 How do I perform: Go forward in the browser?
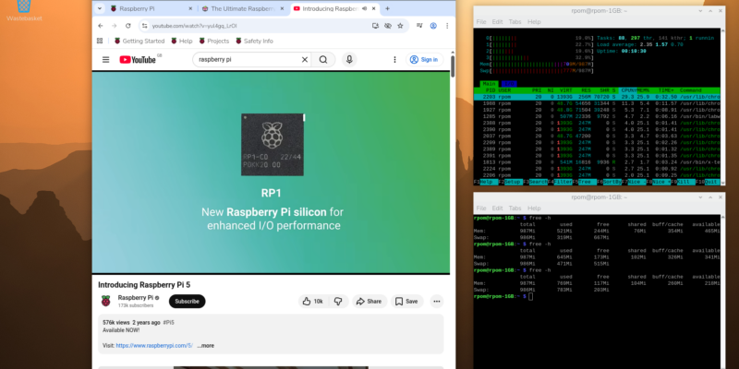point(114,26)
